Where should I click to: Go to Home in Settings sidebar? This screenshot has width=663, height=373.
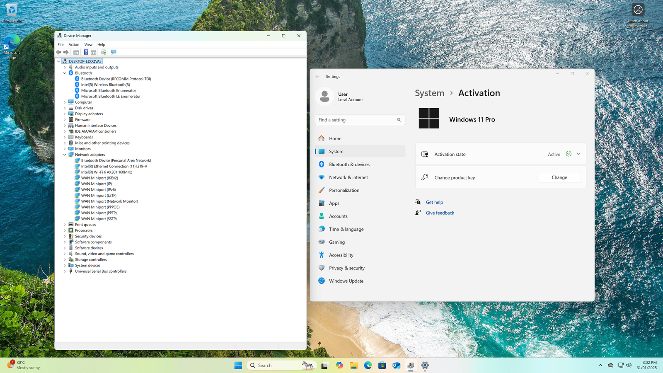[x=360, y=138]
